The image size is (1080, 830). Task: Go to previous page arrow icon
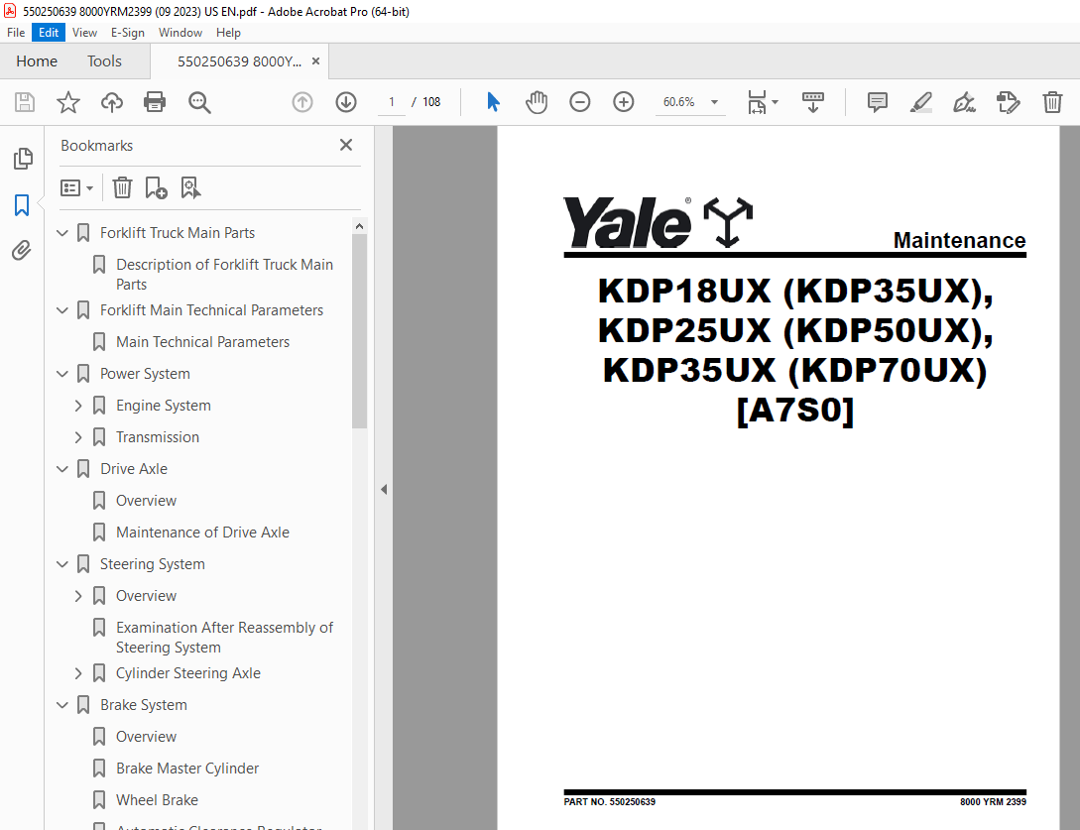(x=302, y=102)
